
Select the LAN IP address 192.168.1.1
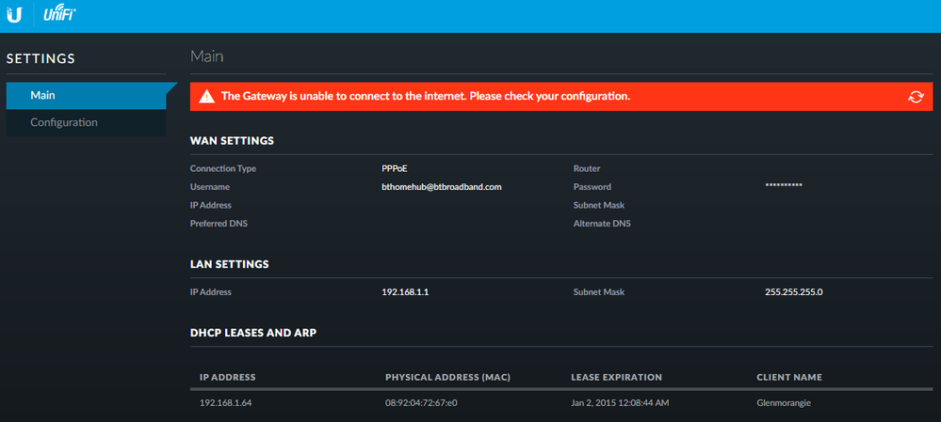412,292
